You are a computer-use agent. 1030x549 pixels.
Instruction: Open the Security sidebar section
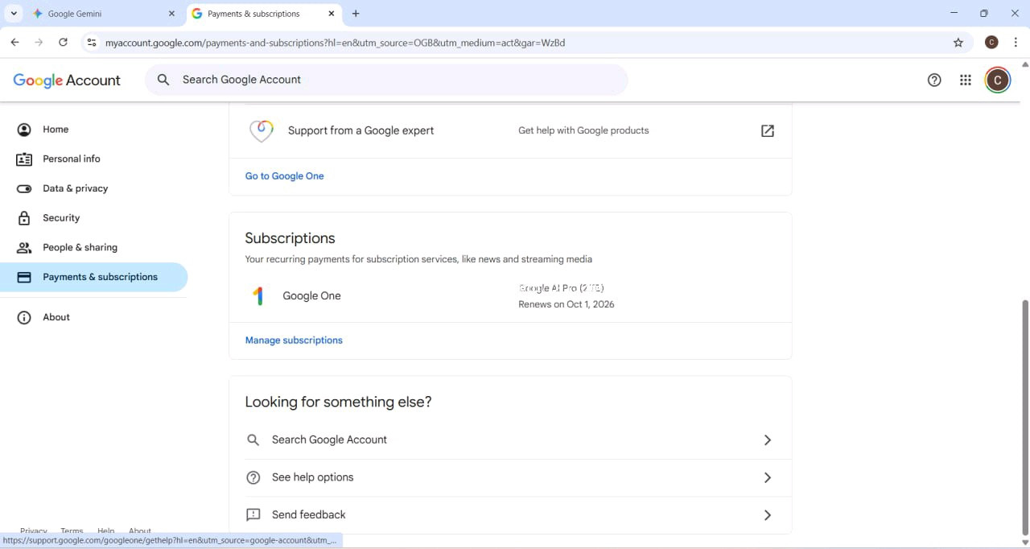[61, 218]
